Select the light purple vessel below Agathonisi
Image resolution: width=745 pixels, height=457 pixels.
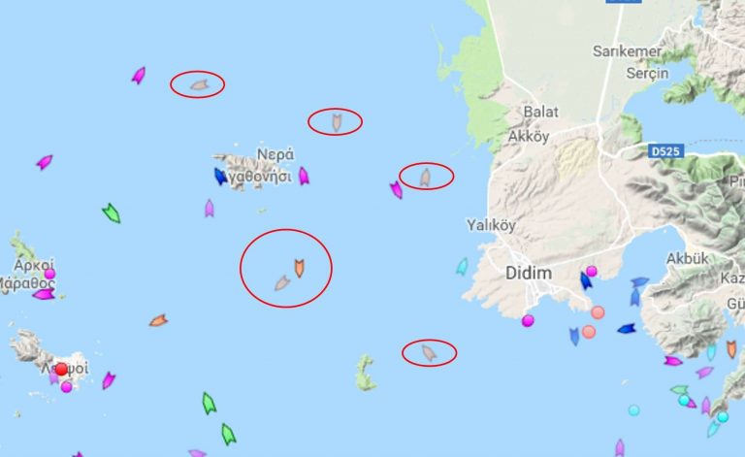pyautogui.click(x=210, y=208)
